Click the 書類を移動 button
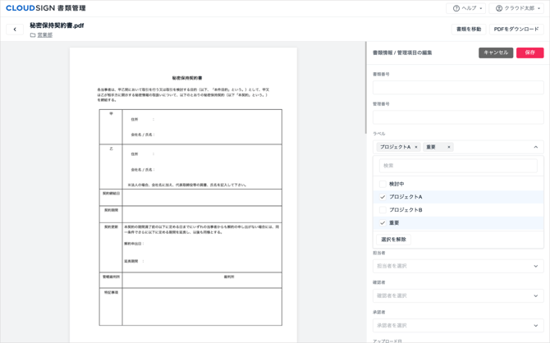 point(469,30)
